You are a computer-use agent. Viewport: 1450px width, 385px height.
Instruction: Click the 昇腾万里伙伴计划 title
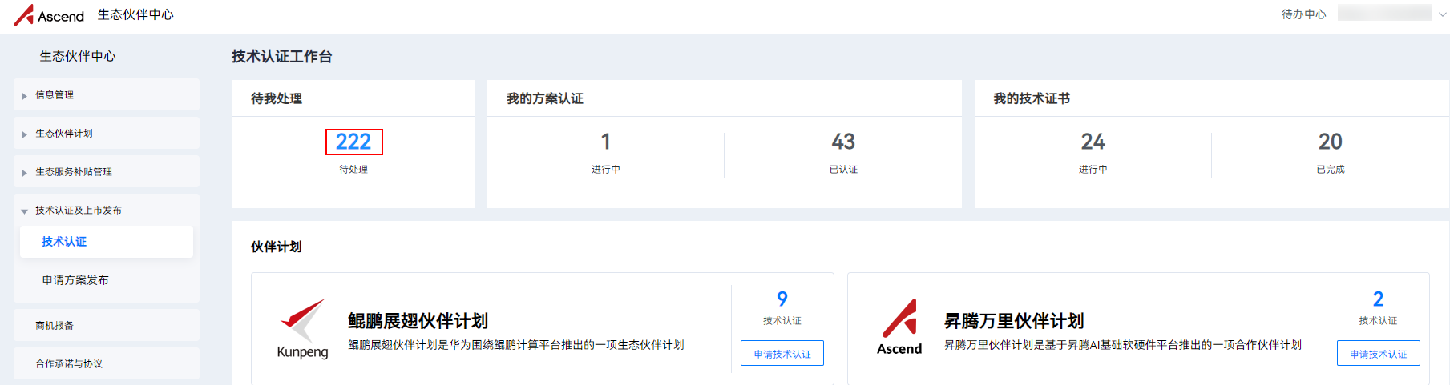pyautogui.click(x=1014, y=321)
